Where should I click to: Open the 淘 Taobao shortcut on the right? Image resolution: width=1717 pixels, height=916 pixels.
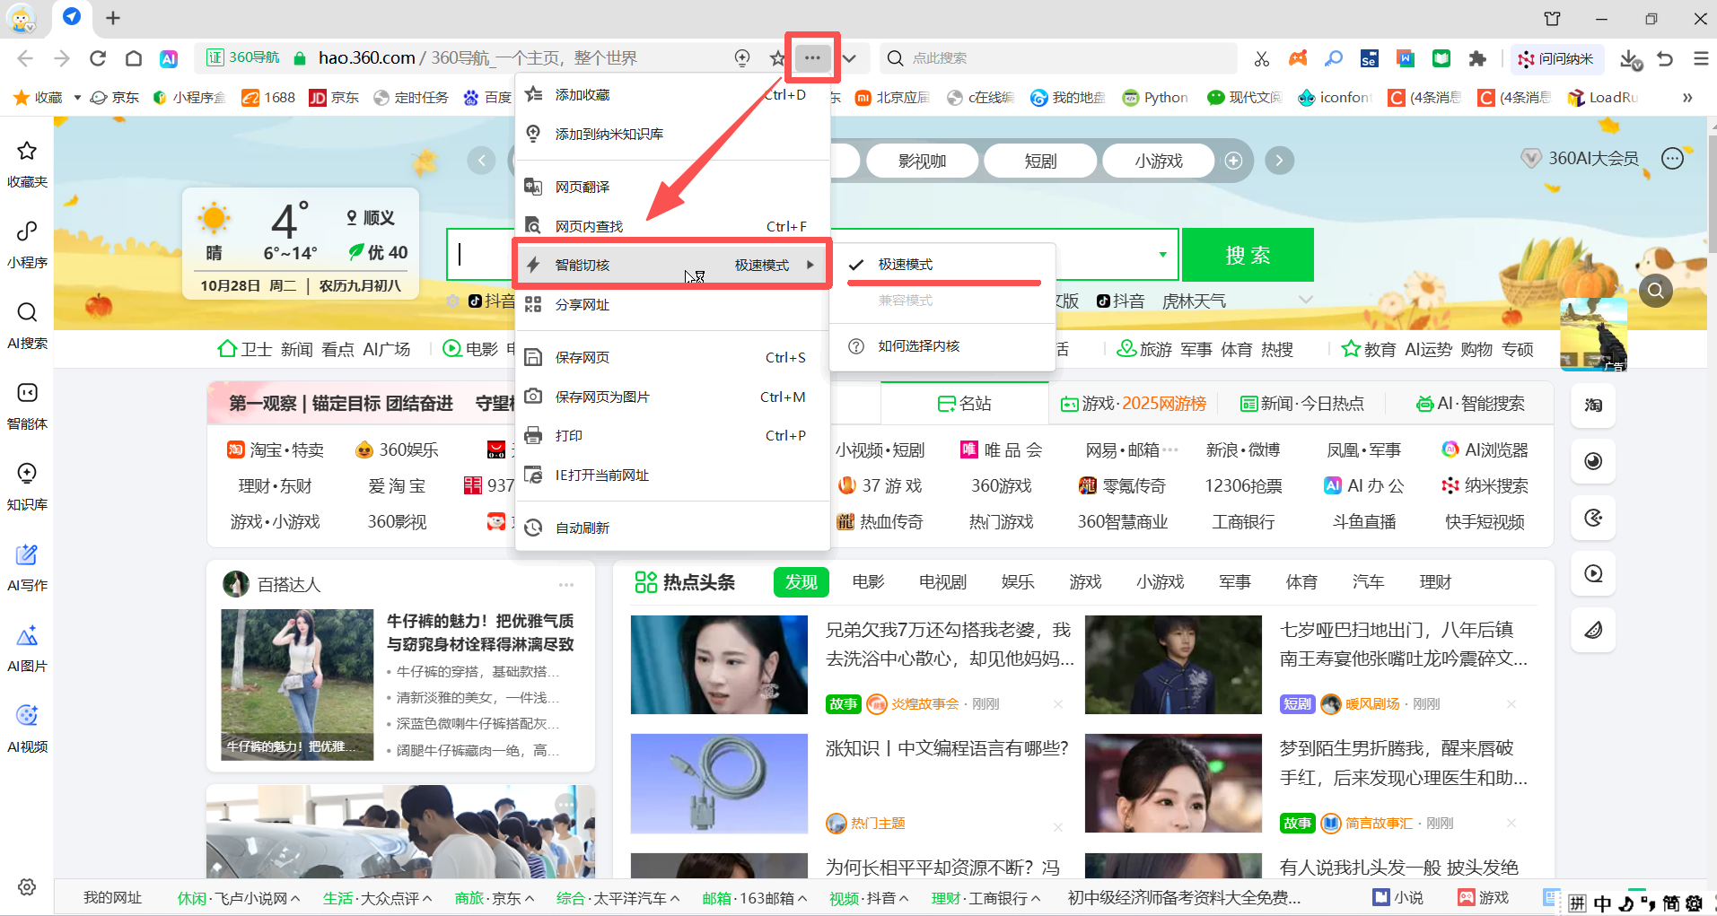pyautogui.click(x=1591, y=406)
